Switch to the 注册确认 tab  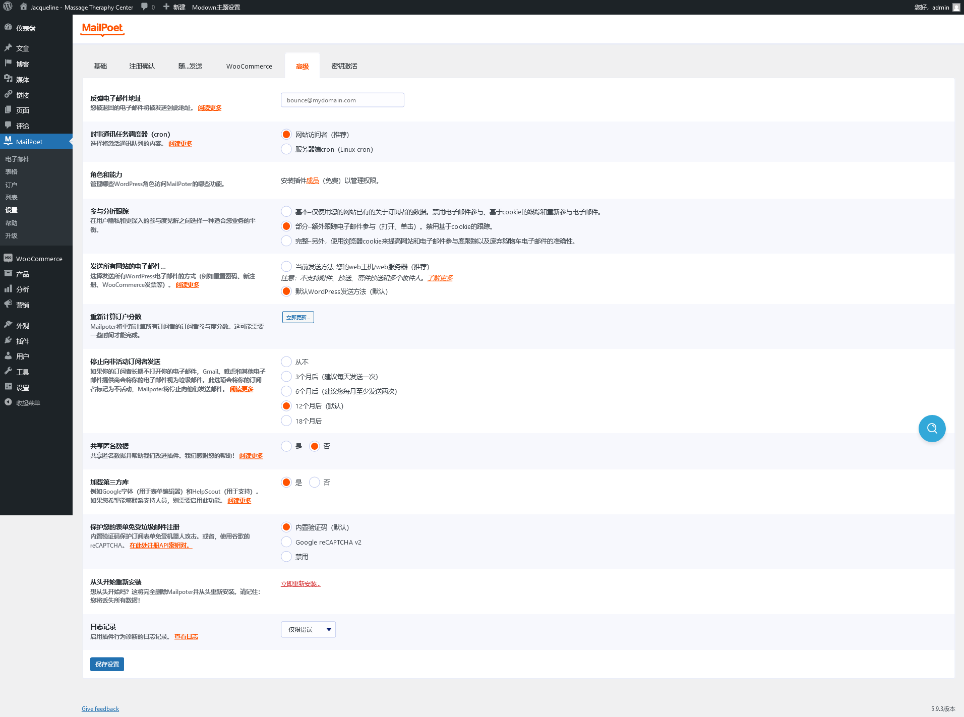point(142,66)
